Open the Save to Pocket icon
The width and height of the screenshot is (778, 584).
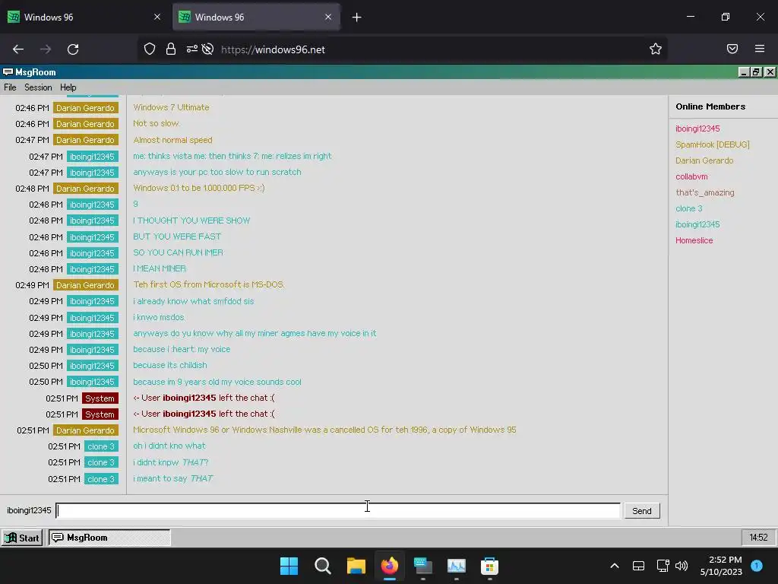click(732, 49)
